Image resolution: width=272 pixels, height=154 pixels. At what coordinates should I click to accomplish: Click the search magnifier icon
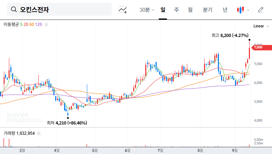pos(14,9)
